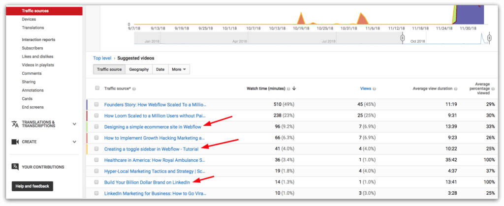Click help icon next to Views header

tap(375, 88)
